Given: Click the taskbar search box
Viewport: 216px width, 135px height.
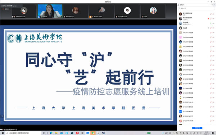Looking at the screenshot, I should click(23, 133).
